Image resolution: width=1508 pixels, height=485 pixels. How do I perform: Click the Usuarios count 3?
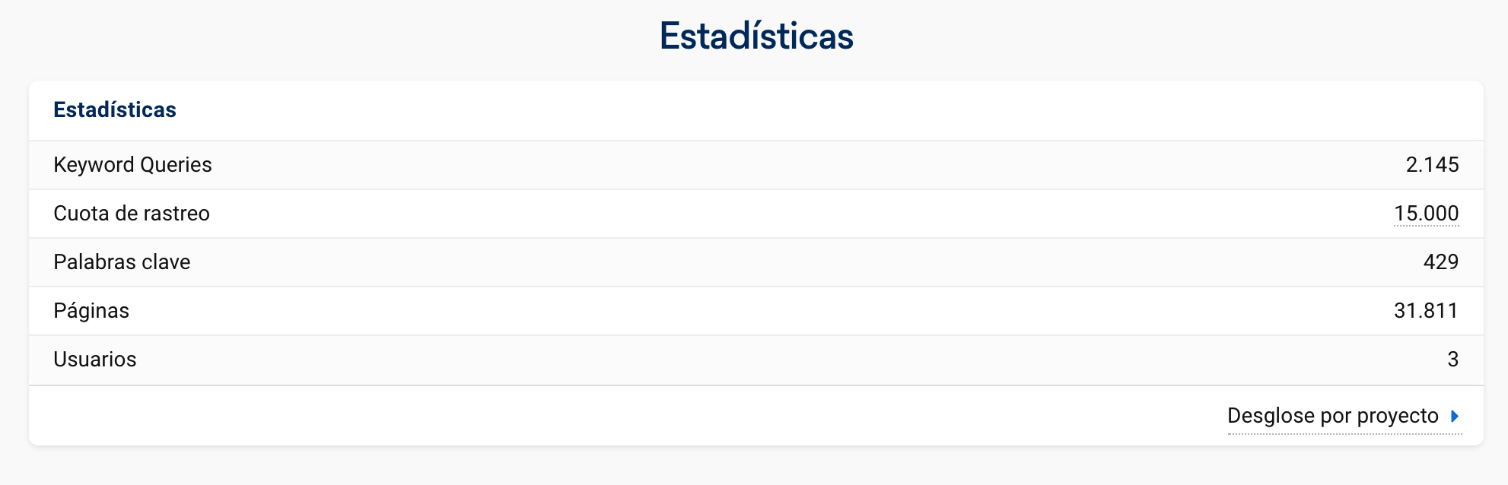pyautogui.click(x=1452, y=360)
